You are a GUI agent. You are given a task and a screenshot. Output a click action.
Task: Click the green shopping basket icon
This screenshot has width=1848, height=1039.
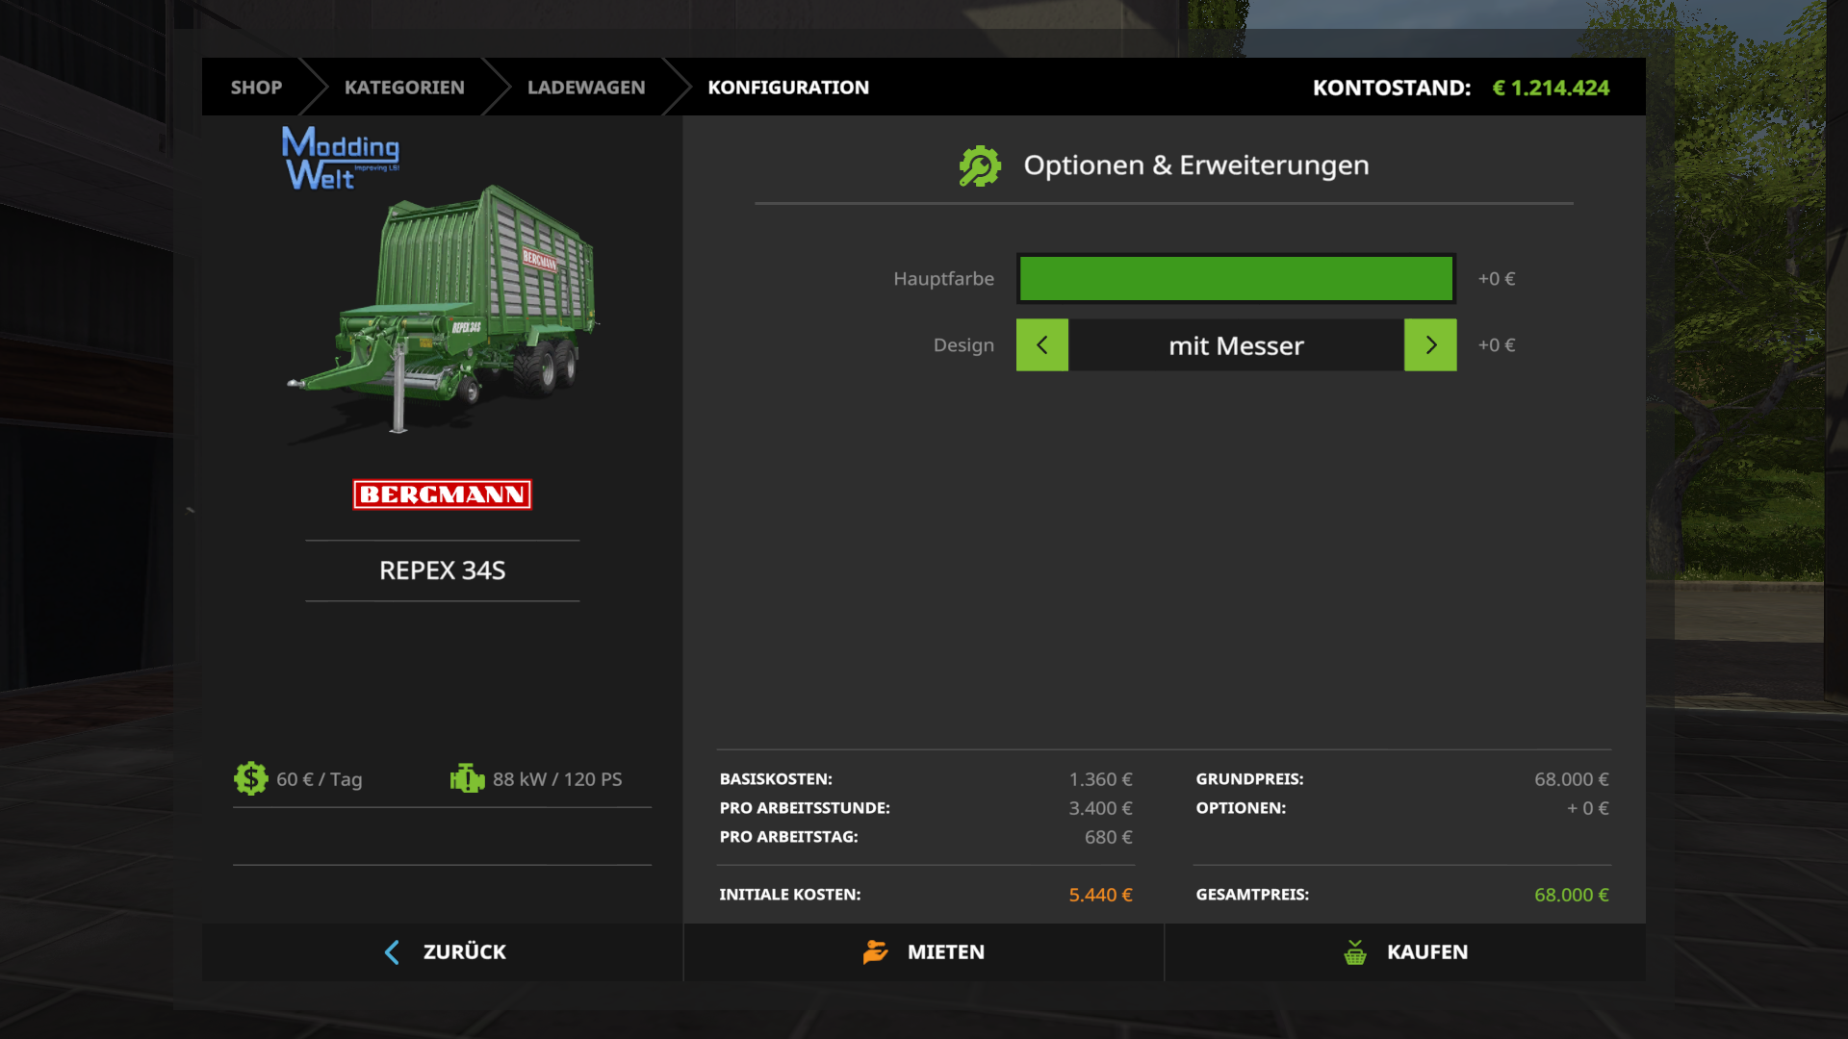click(x=1354, y=952)
